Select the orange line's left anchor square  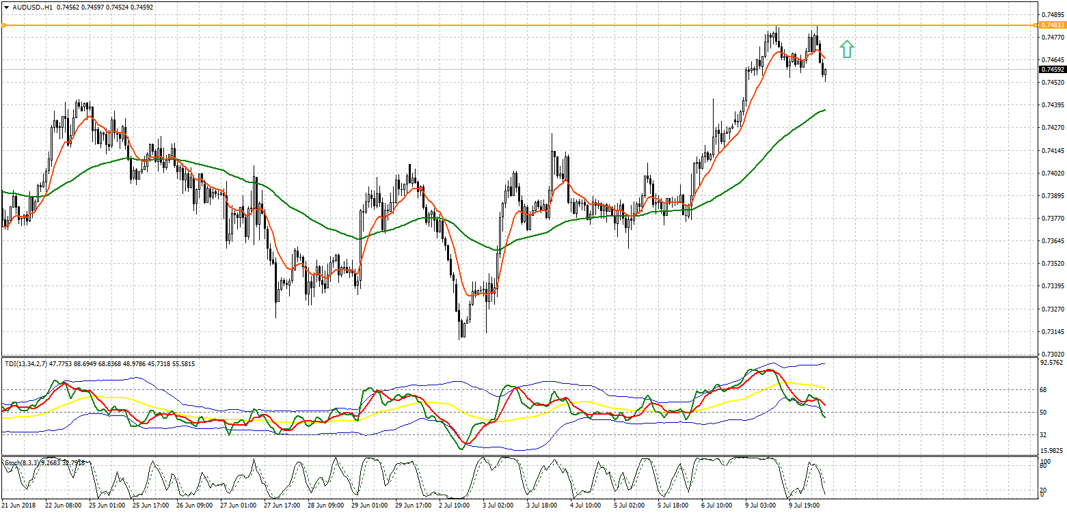pos(3,25)
